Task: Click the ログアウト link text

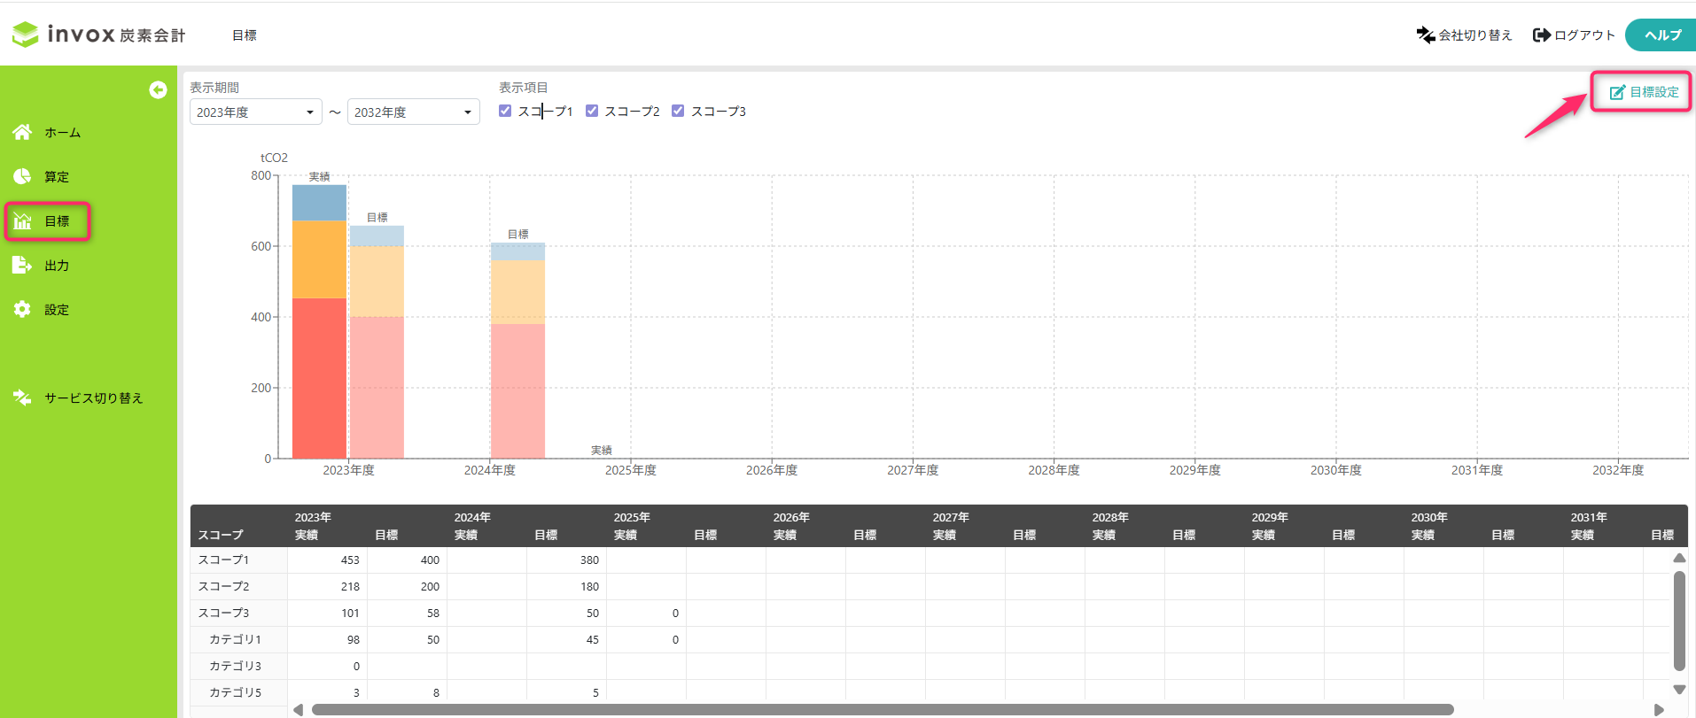Action: tap(1584, 35)
